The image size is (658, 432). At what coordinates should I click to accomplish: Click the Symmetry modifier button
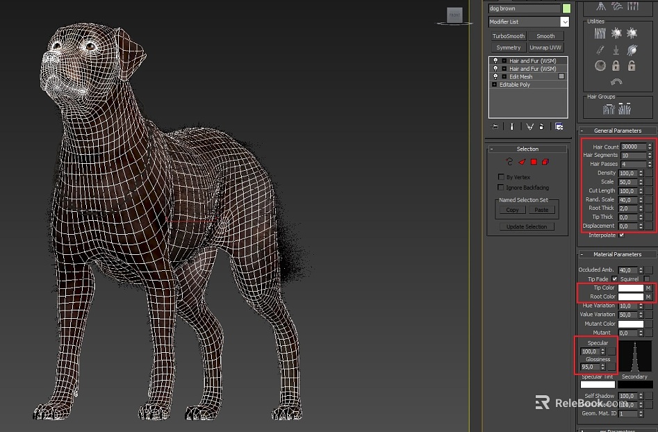508,47
